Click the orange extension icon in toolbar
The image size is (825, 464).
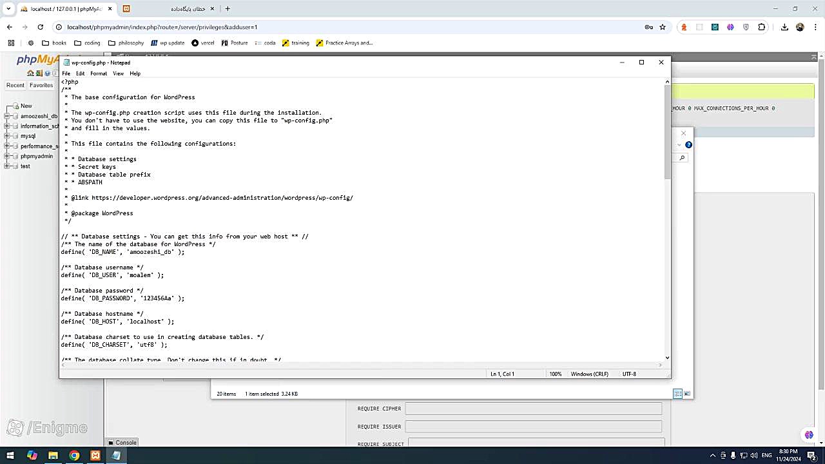(x=684, y=27)
